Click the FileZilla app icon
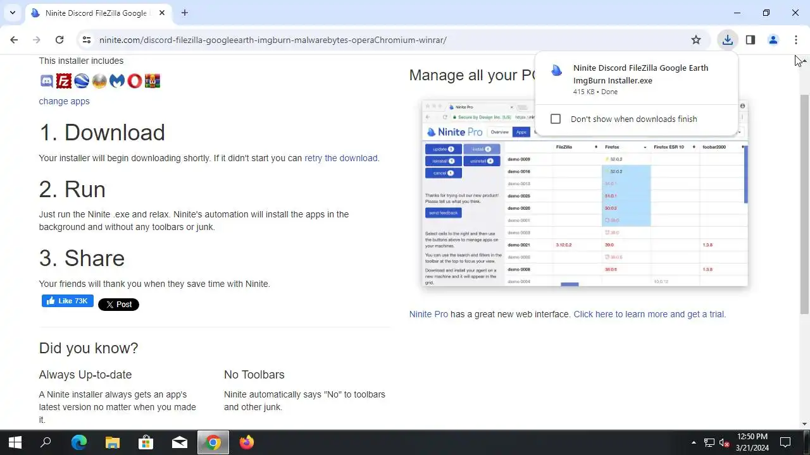 click(64, 81)
